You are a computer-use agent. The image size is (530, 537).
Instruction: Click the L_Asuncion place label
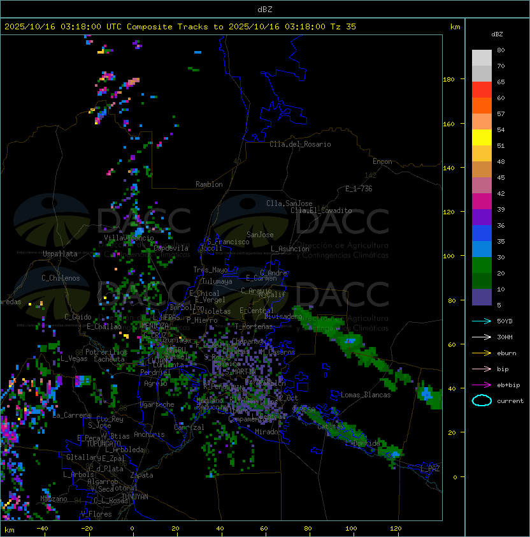[290, 249]
